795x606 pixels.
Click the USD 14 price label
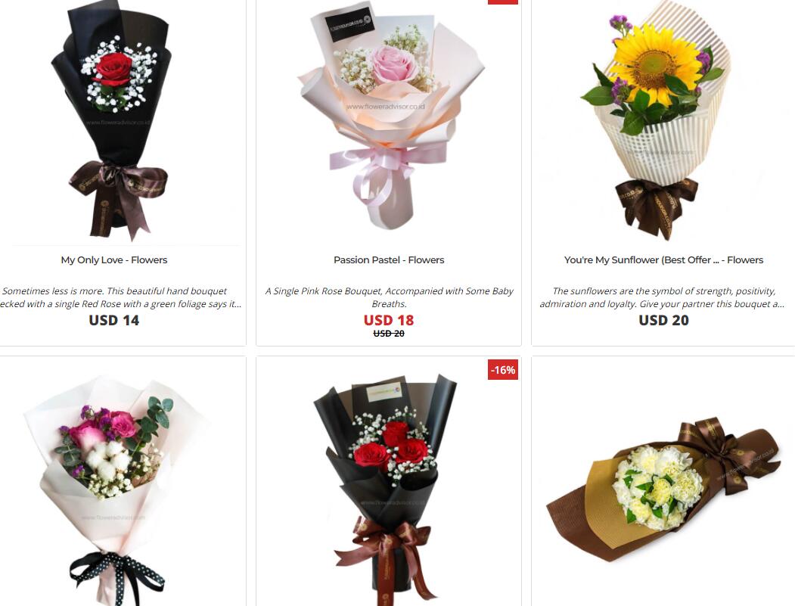[114, 321]
